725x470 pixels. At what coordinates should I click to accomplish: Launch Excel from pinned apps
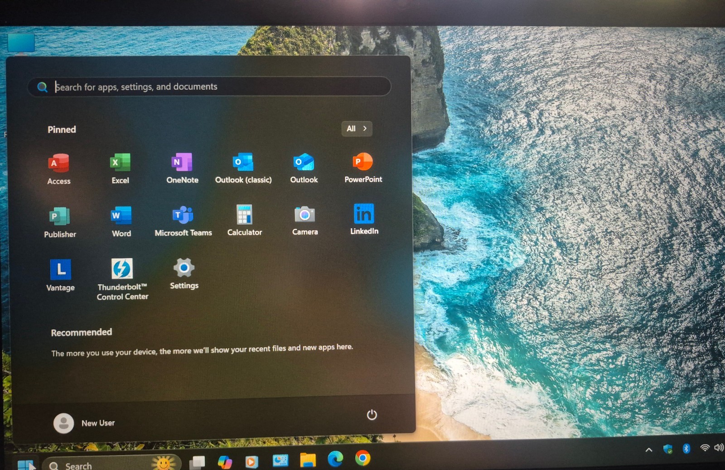120,168
